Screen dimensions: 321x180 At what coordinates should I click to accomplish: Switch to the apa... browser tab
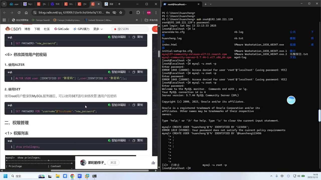pos(14,4)
